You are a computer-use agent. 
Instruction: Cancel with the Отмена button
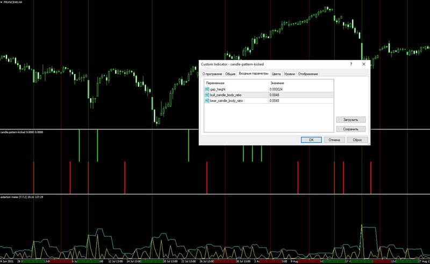[334, 140]
